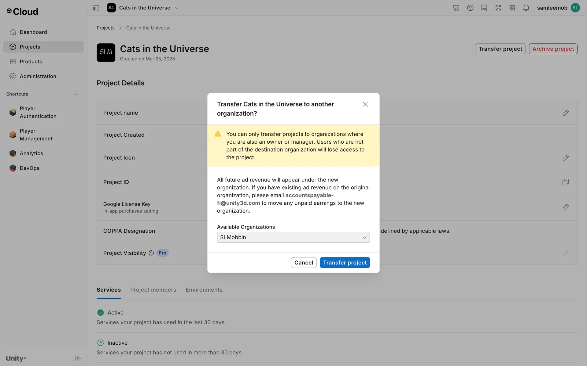
Task: Click Projects breadcrumb link
Action: click(105, 28)
